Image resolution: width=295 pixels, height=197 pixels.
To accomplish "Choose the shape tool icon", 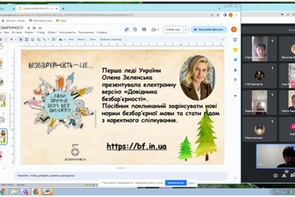I will [38, 39].
